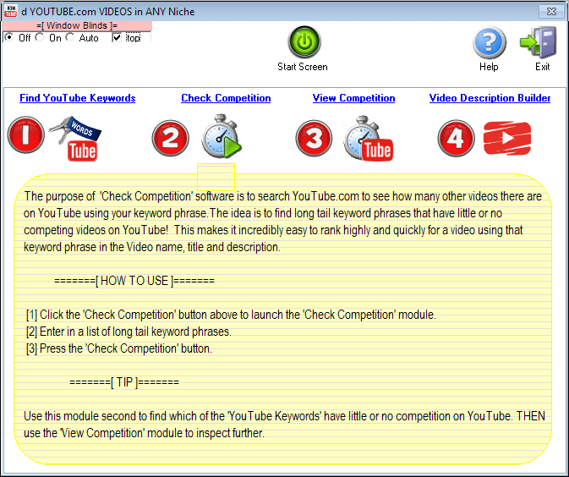Open the Words Tube keys icon

coord(75,138)
